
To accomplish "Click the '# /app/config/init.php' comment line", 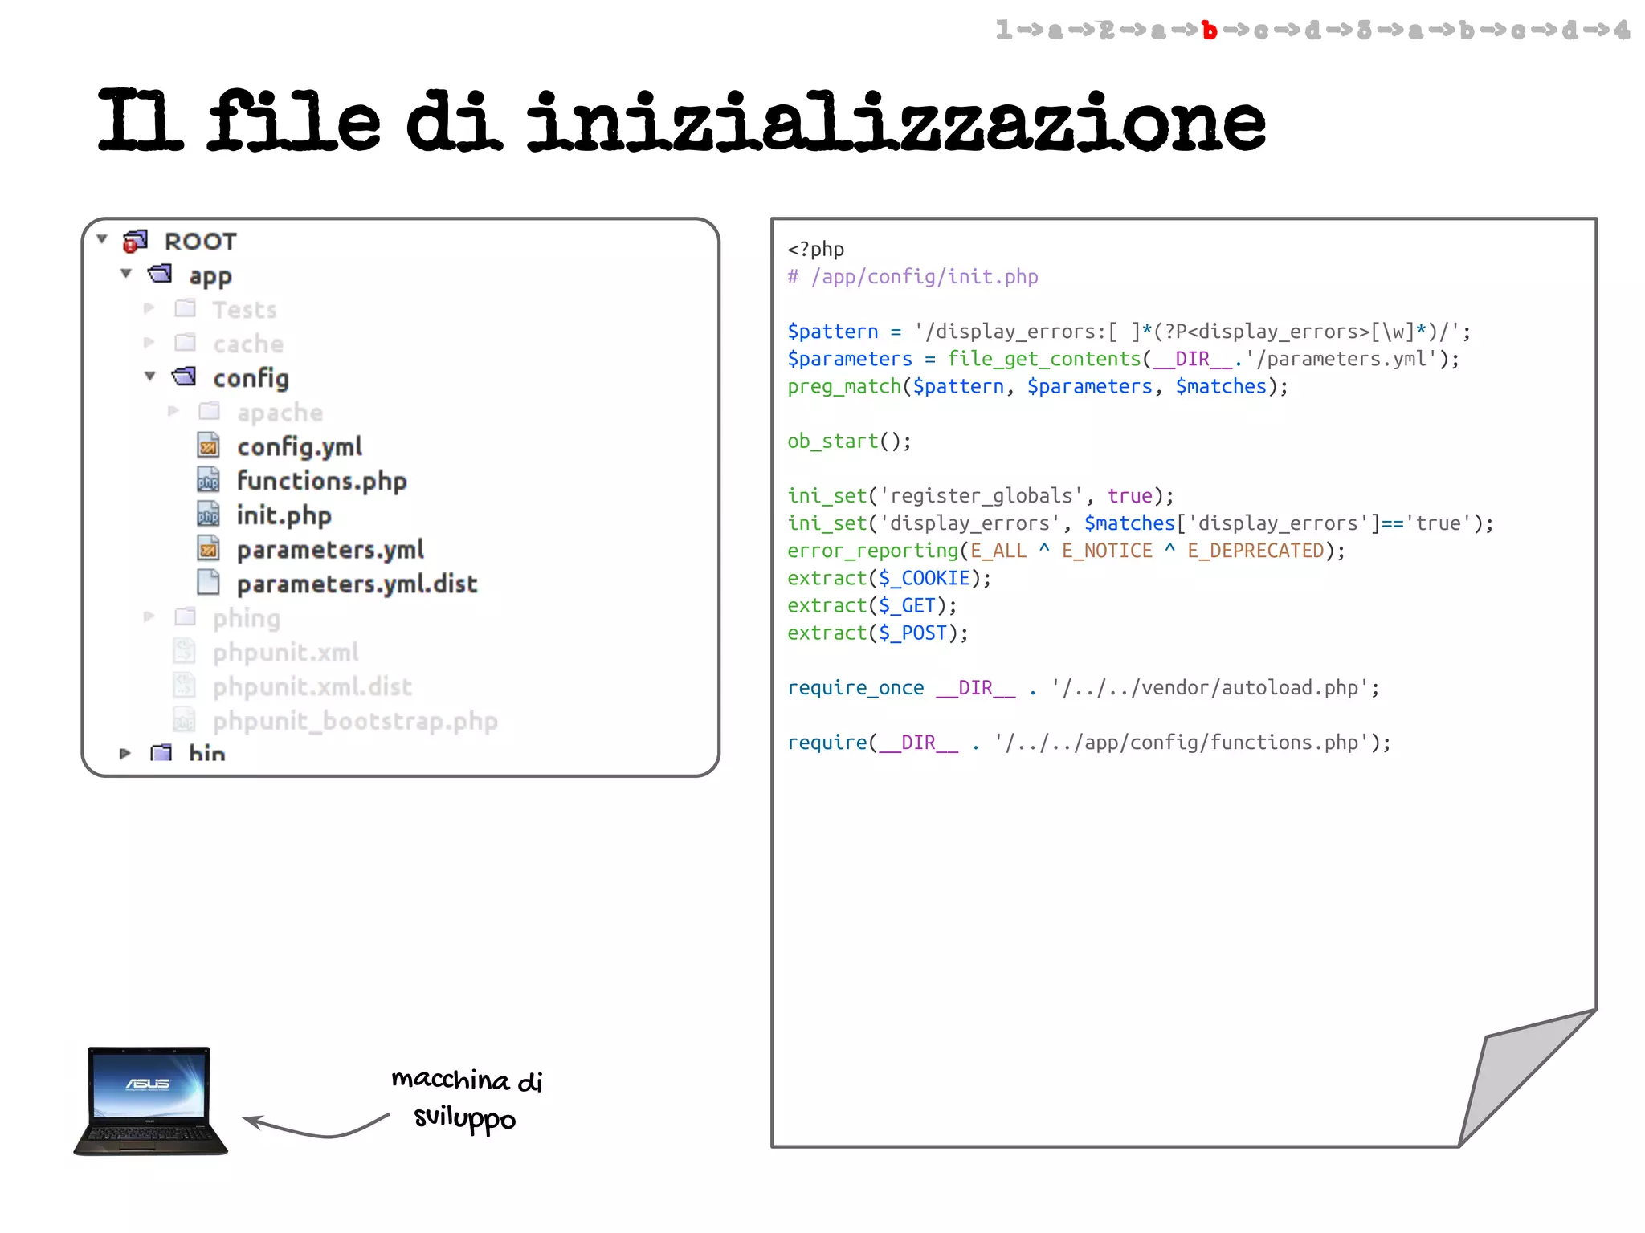I will tap(912, 277).
